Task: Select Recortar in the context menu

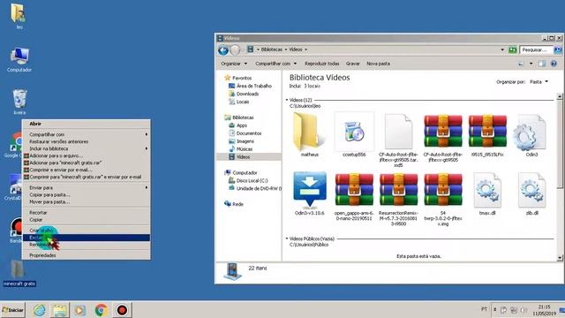Action: [87, 213]
